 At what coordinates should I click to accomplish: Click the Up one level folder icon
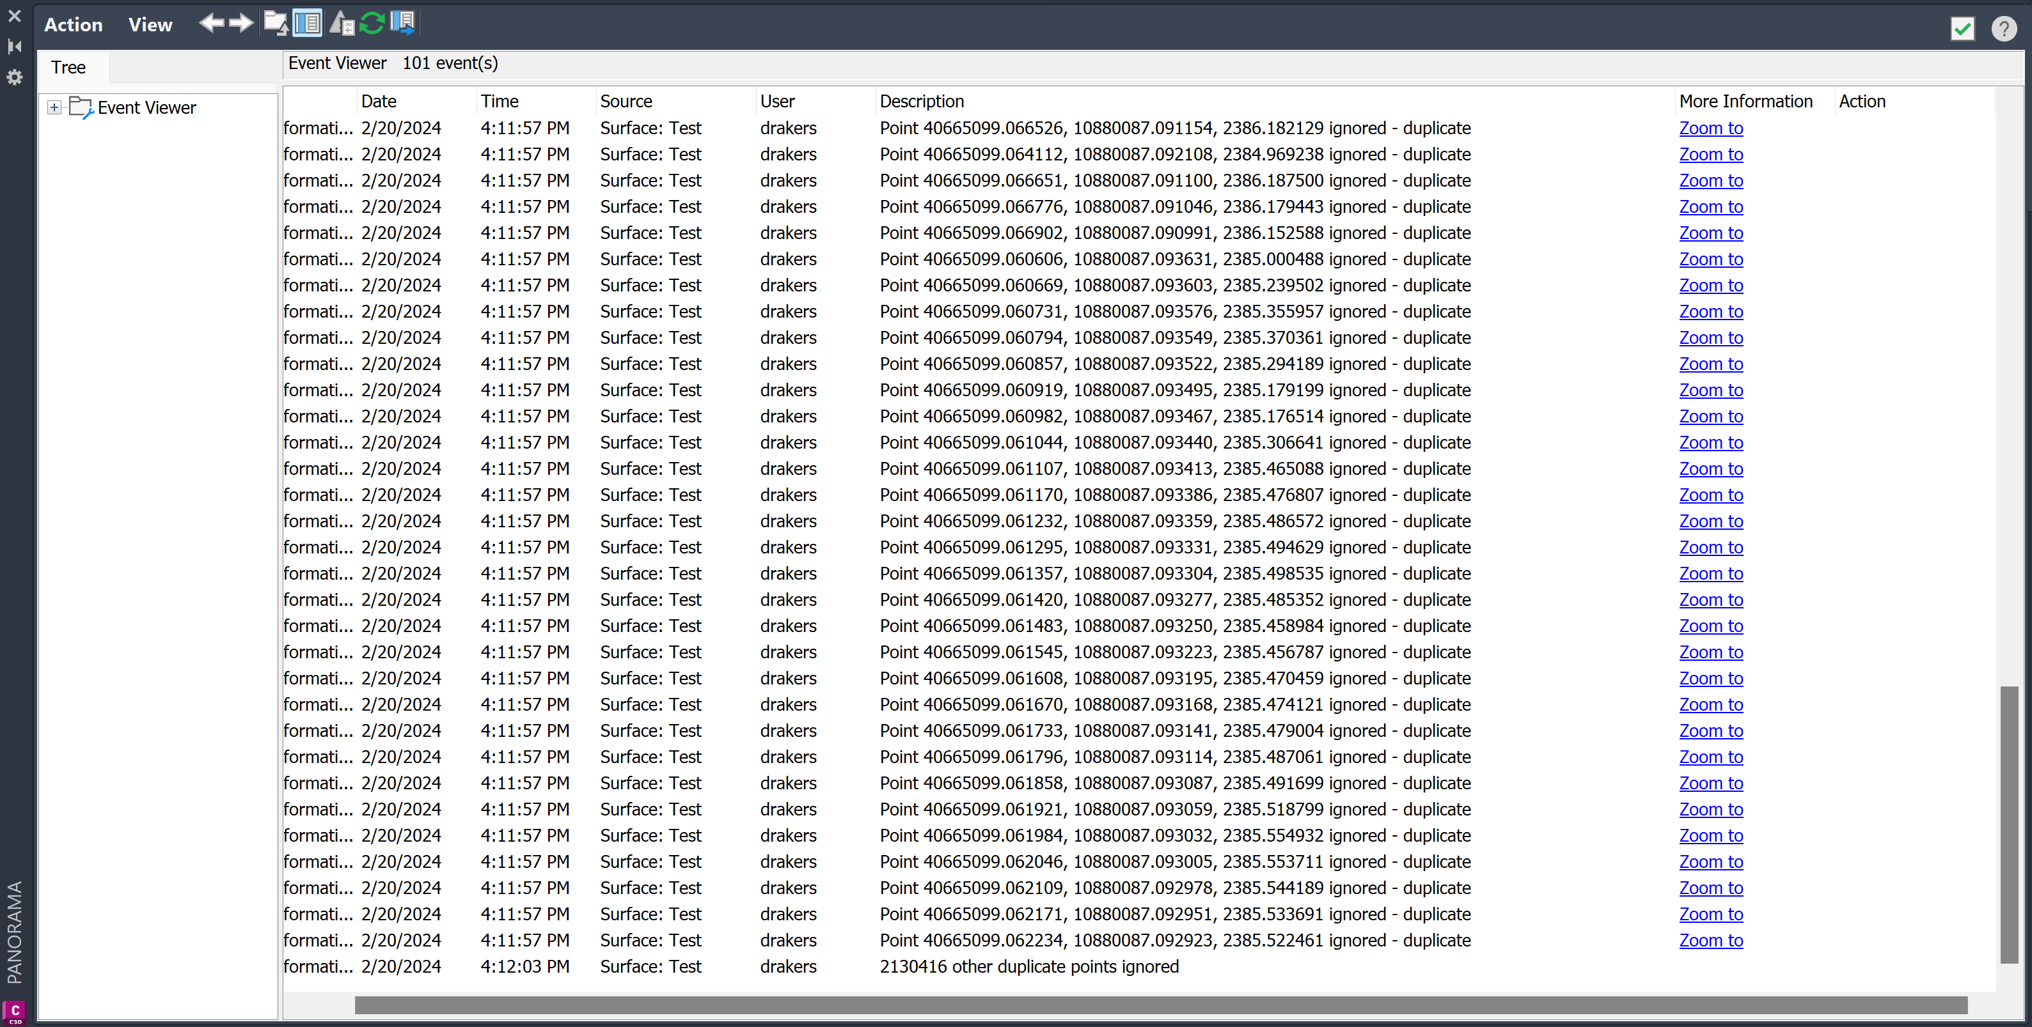(274, 24)
